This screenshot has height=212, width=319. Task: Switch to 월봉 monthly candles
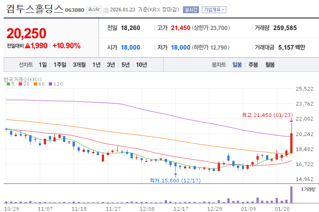(x=270, y=65)
